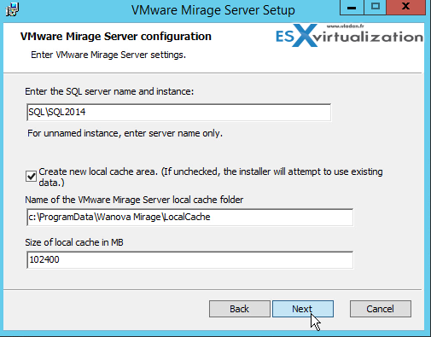Click the VMware Mirage Server configuration heading
The height and width of the screenshot is (337, 431).
click(x=116, y=37)
